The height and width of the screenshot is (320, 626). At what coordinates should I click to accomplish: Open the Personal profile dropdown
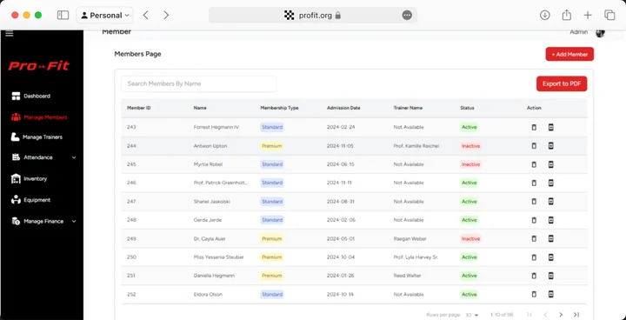click(105, 15)
